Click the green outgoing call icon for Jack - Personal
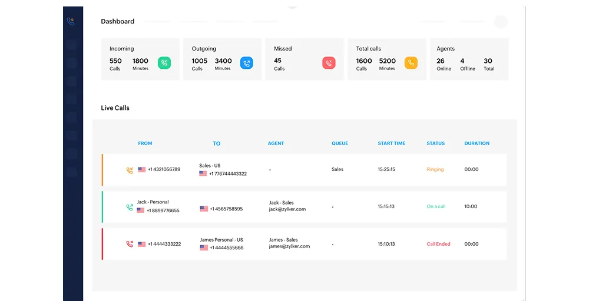Image resolution: width=589 pixels, height=301 pixels. click(x=130, y=208)
